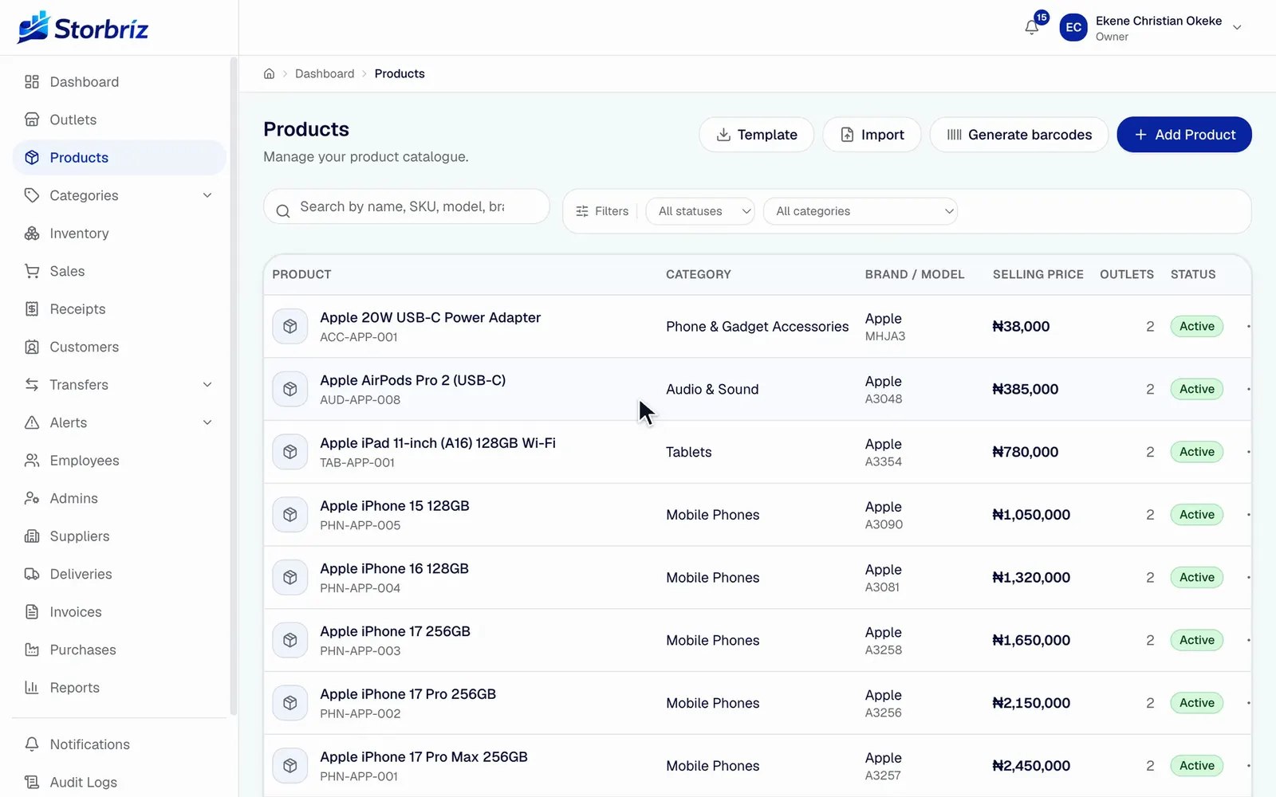Click product icon for Apple iPhone 15 128GB

[x=290, y=515]
